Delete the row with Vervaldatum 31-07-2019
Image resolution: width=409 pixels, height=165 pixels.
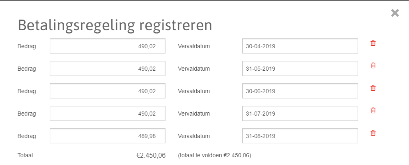pos(373,110)
